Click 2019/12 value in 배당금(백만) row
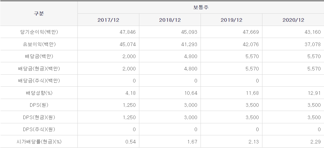Image resolution: width=324 pixels, height=148 pixels. 252,56
